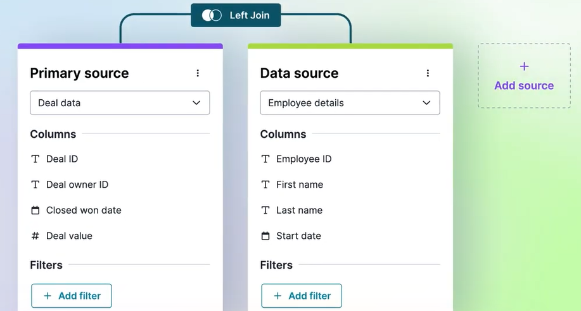Open Primary source three-dot menu

pyautogui.click(x=198, y=73)
